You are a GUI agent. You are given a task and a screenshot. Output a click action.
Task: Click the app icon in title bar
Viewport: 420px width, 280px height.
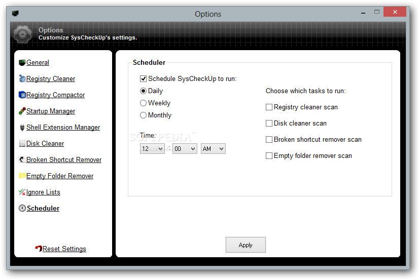[15, 13]
